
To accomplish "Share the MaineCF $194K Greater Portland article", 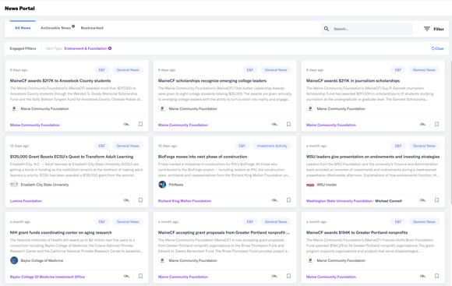I will pos(422,276).
